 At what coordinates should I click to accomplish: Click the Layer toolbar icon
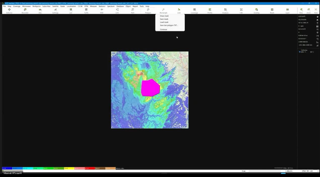(288, 10)
